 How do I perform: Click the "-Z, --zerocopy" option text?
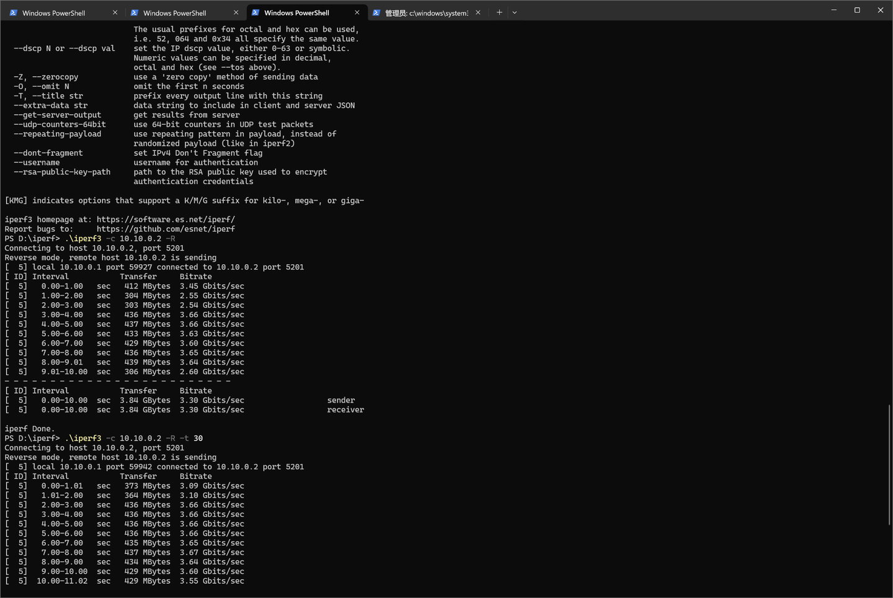[46, 77]
